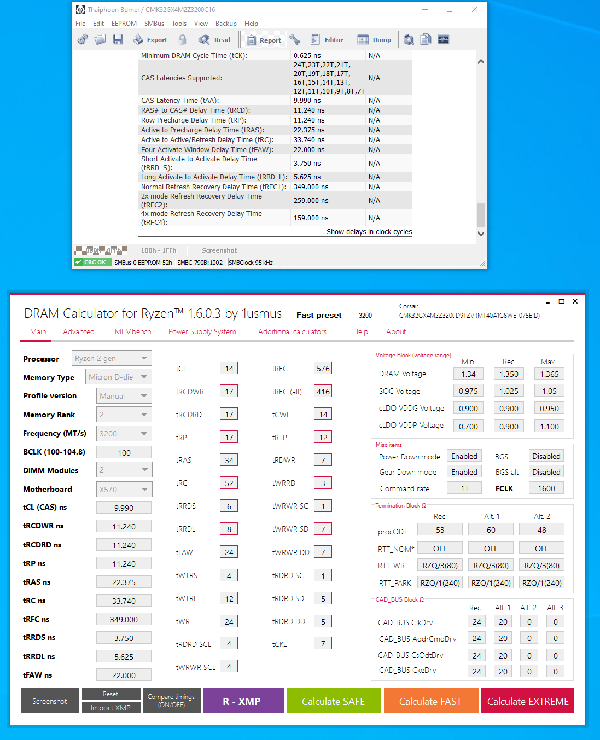This screenshot has height=740, width=600.
Task: Click the Gear Down mode Enabled field
Action: tap(464, 472)
